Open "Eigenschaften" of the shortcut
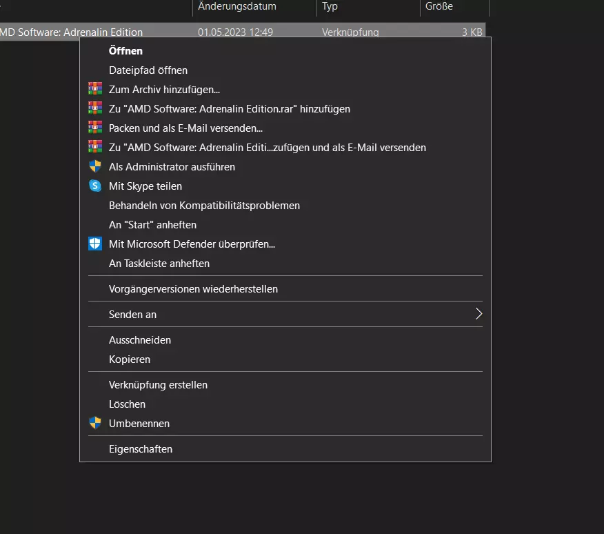 (285, 448)
